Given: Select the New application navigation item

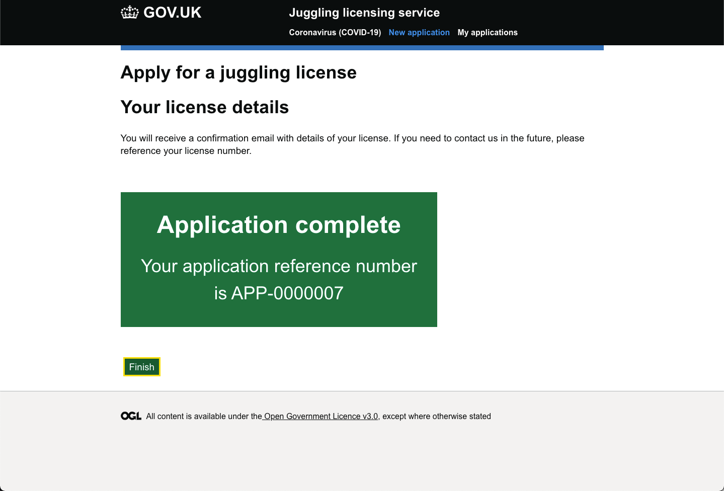Looking at the screenshot, I should [419, 32].
